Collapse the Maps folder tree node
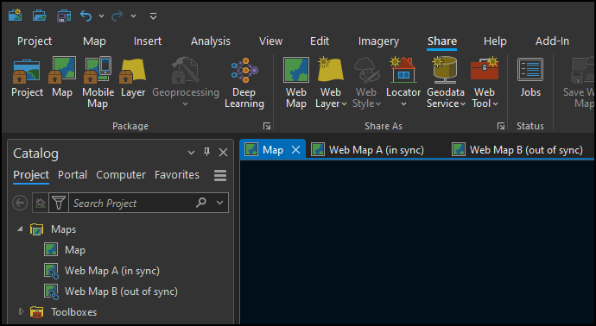Image resolution: width=596 pixels, height=326 pixels. click(21, 229)
